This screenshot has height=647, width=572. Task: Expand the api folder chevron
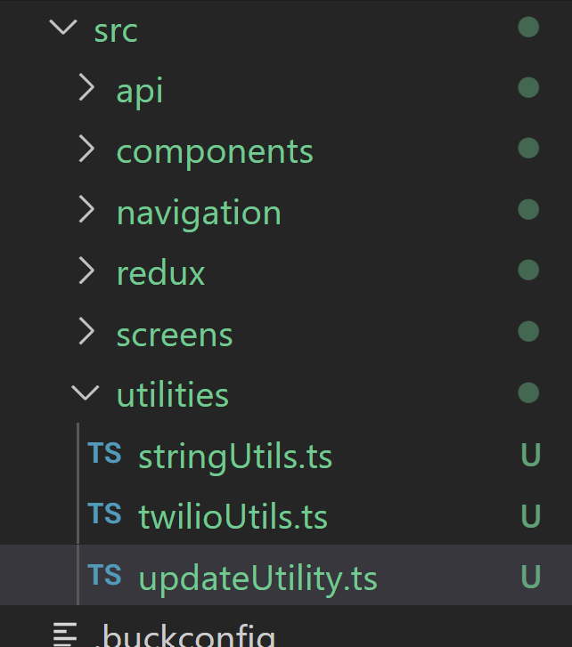pyautogui.click(x=86, y=87)
